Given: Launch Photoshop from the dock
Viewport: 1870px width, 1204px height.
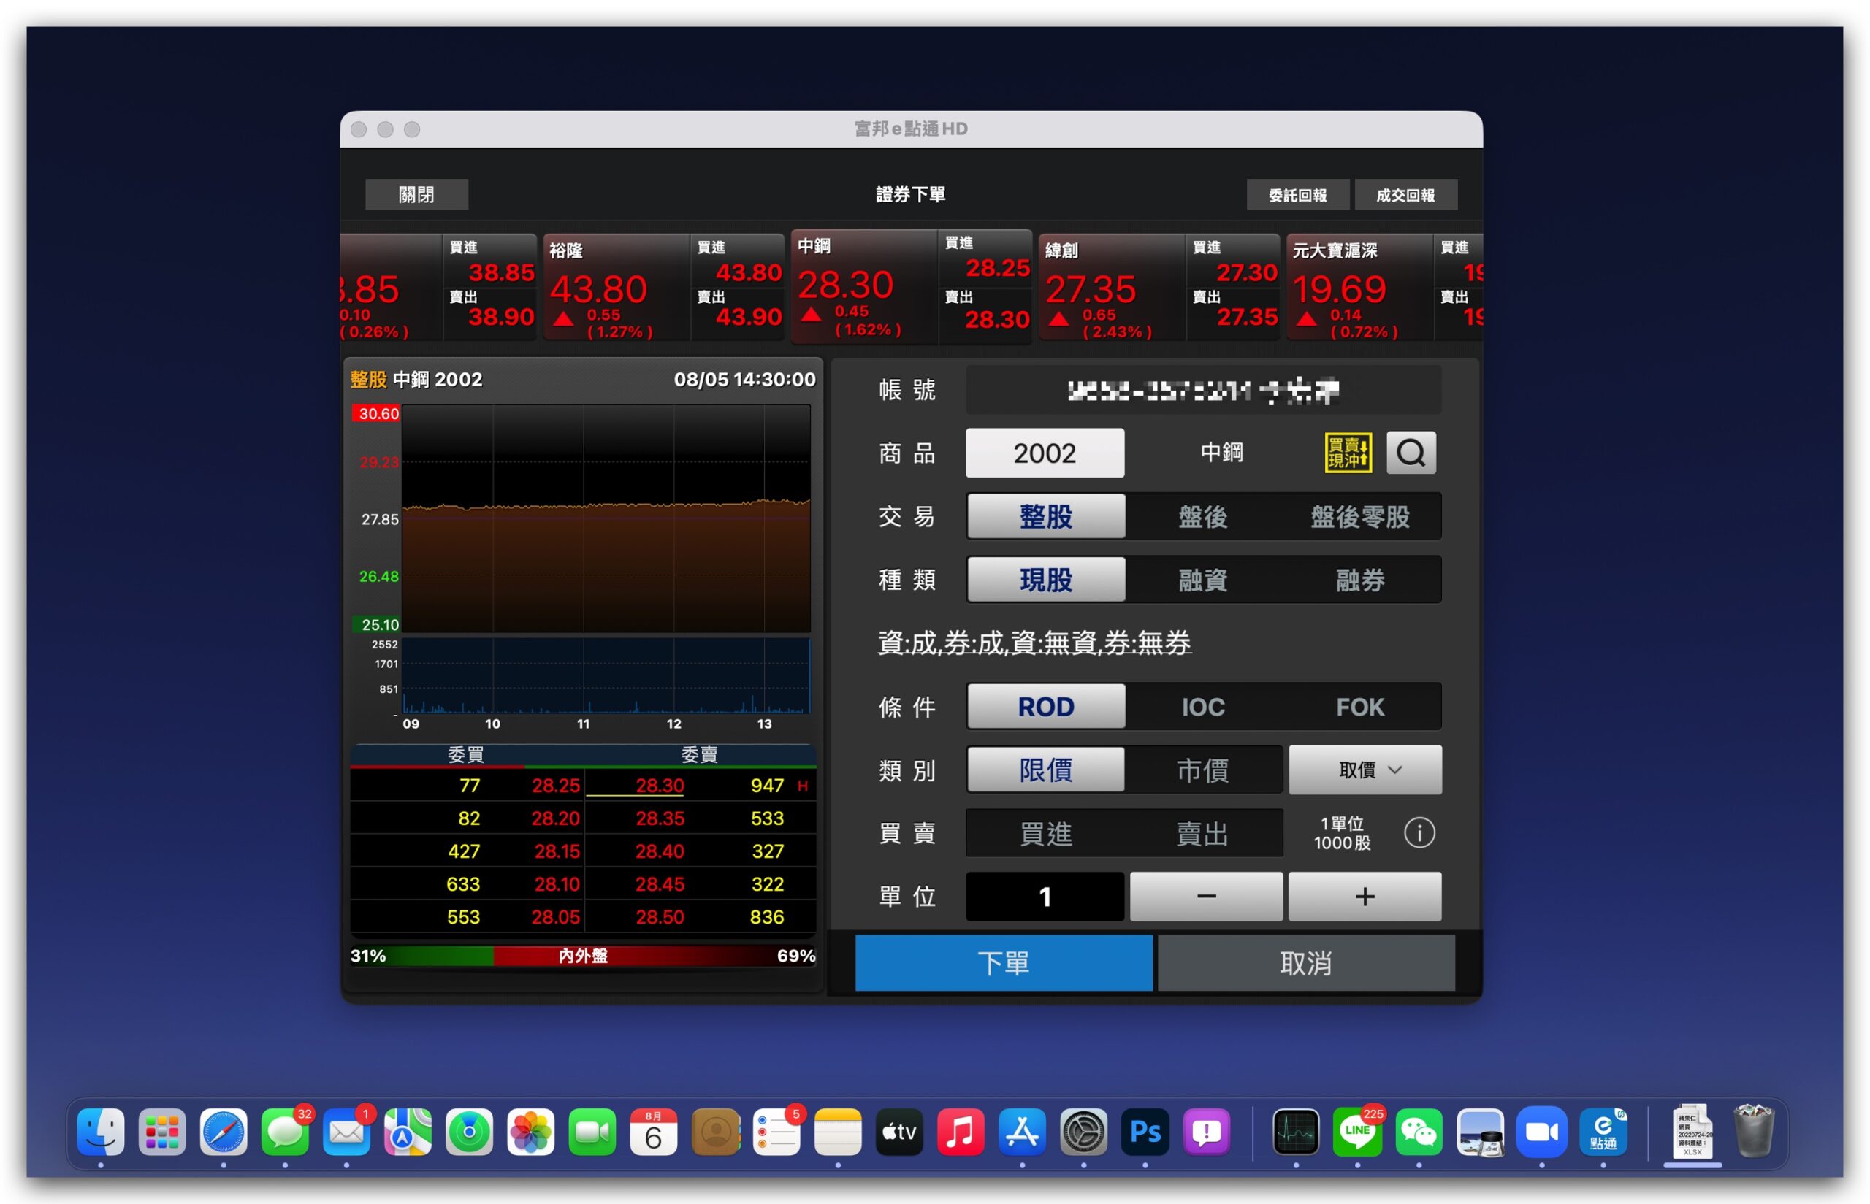Looking at the screenshot, I should coord(1145,1131).
